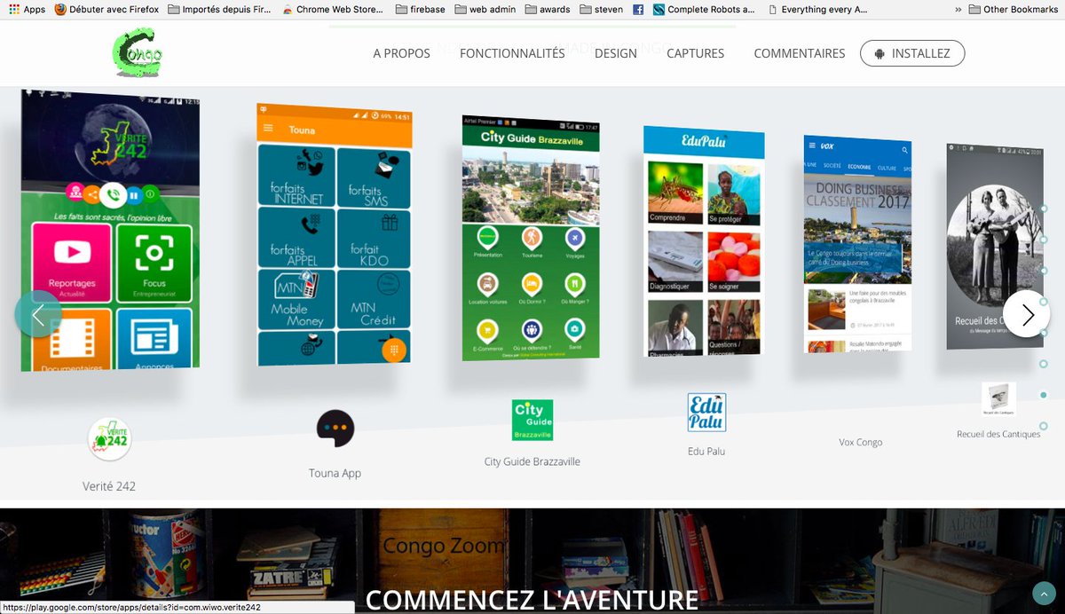The height and width of the screenshot is (614, 1065).
Task: Open the Verité 242 phone screenshot
Action: click(110, 230)
